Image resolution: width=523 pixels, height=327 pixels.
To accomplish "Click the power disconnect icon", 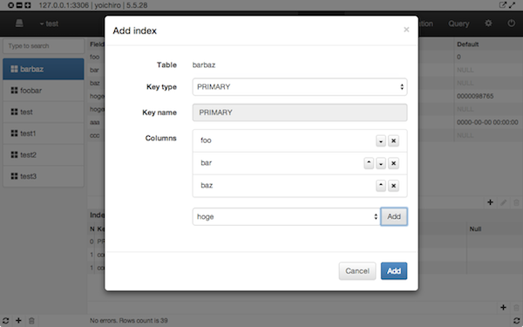I will pos(511,24).
